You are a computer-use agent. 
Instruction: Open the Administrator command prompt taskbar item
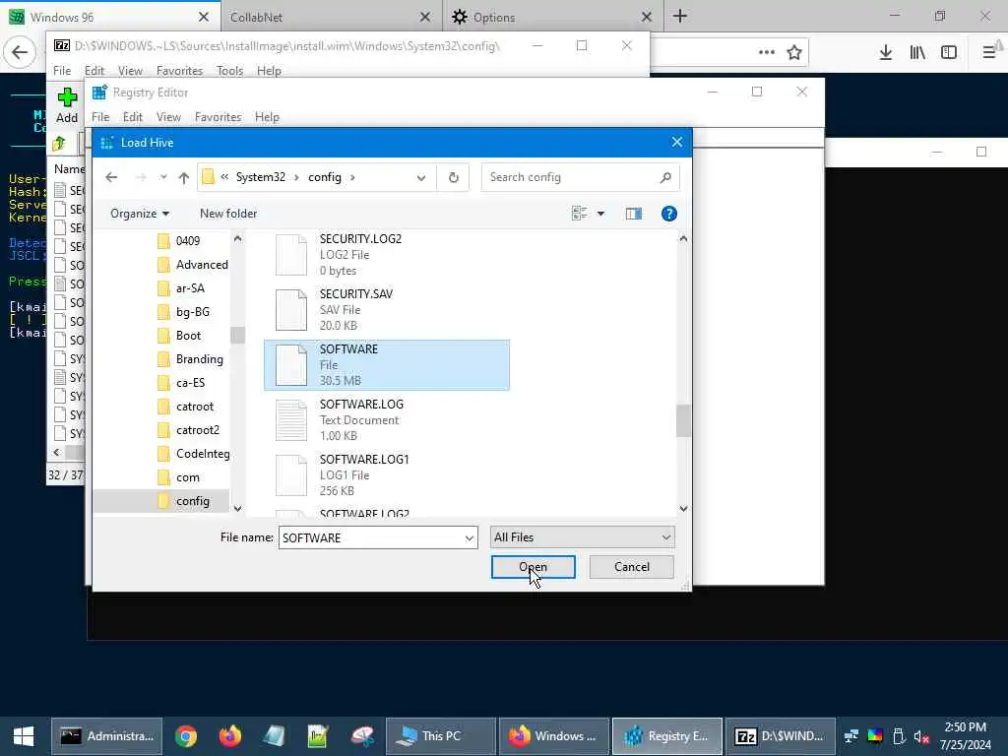[x=106, y=736]
